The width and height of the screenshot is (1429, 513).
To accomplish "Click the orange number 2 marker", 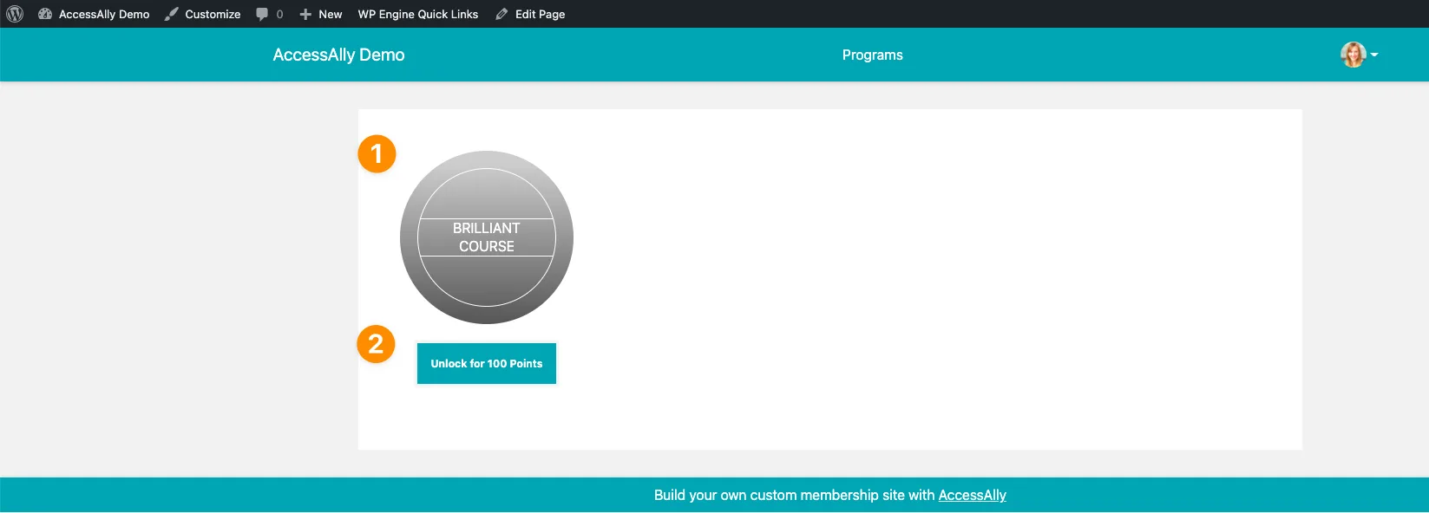I will 376,344.
